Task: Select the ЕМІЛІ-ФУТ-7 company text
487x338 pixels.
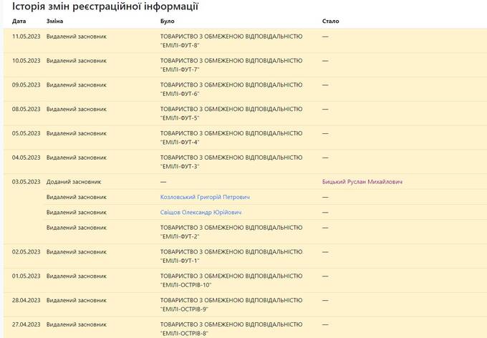Action: coord(231,65)
